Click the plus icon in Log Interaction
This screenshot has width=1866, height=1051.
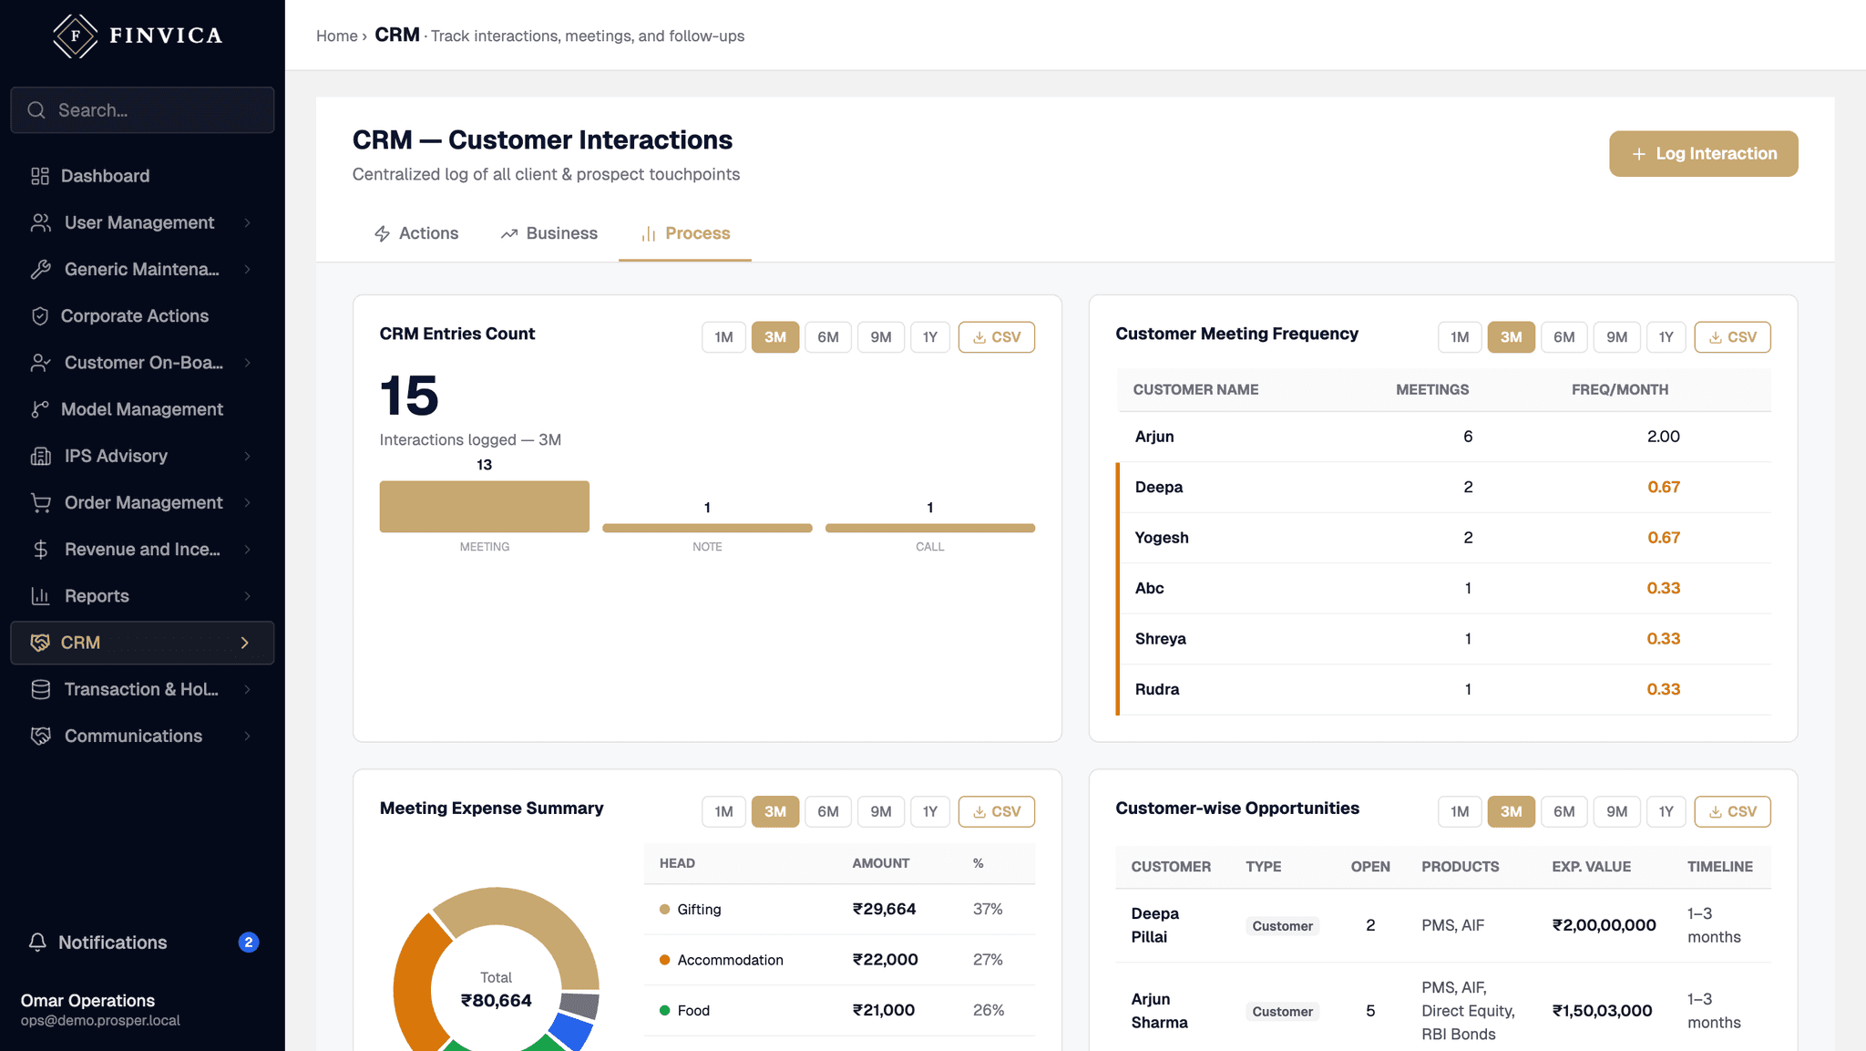coord(1639,154)
